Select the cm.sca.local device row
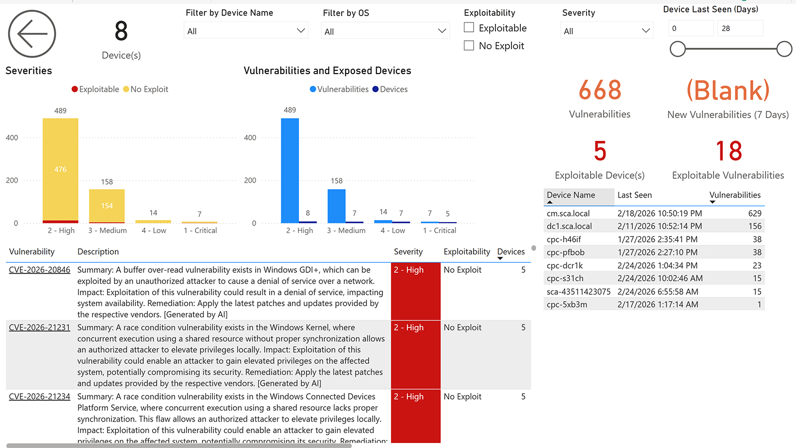Screen dimensions: 796x448 (654, 213)
